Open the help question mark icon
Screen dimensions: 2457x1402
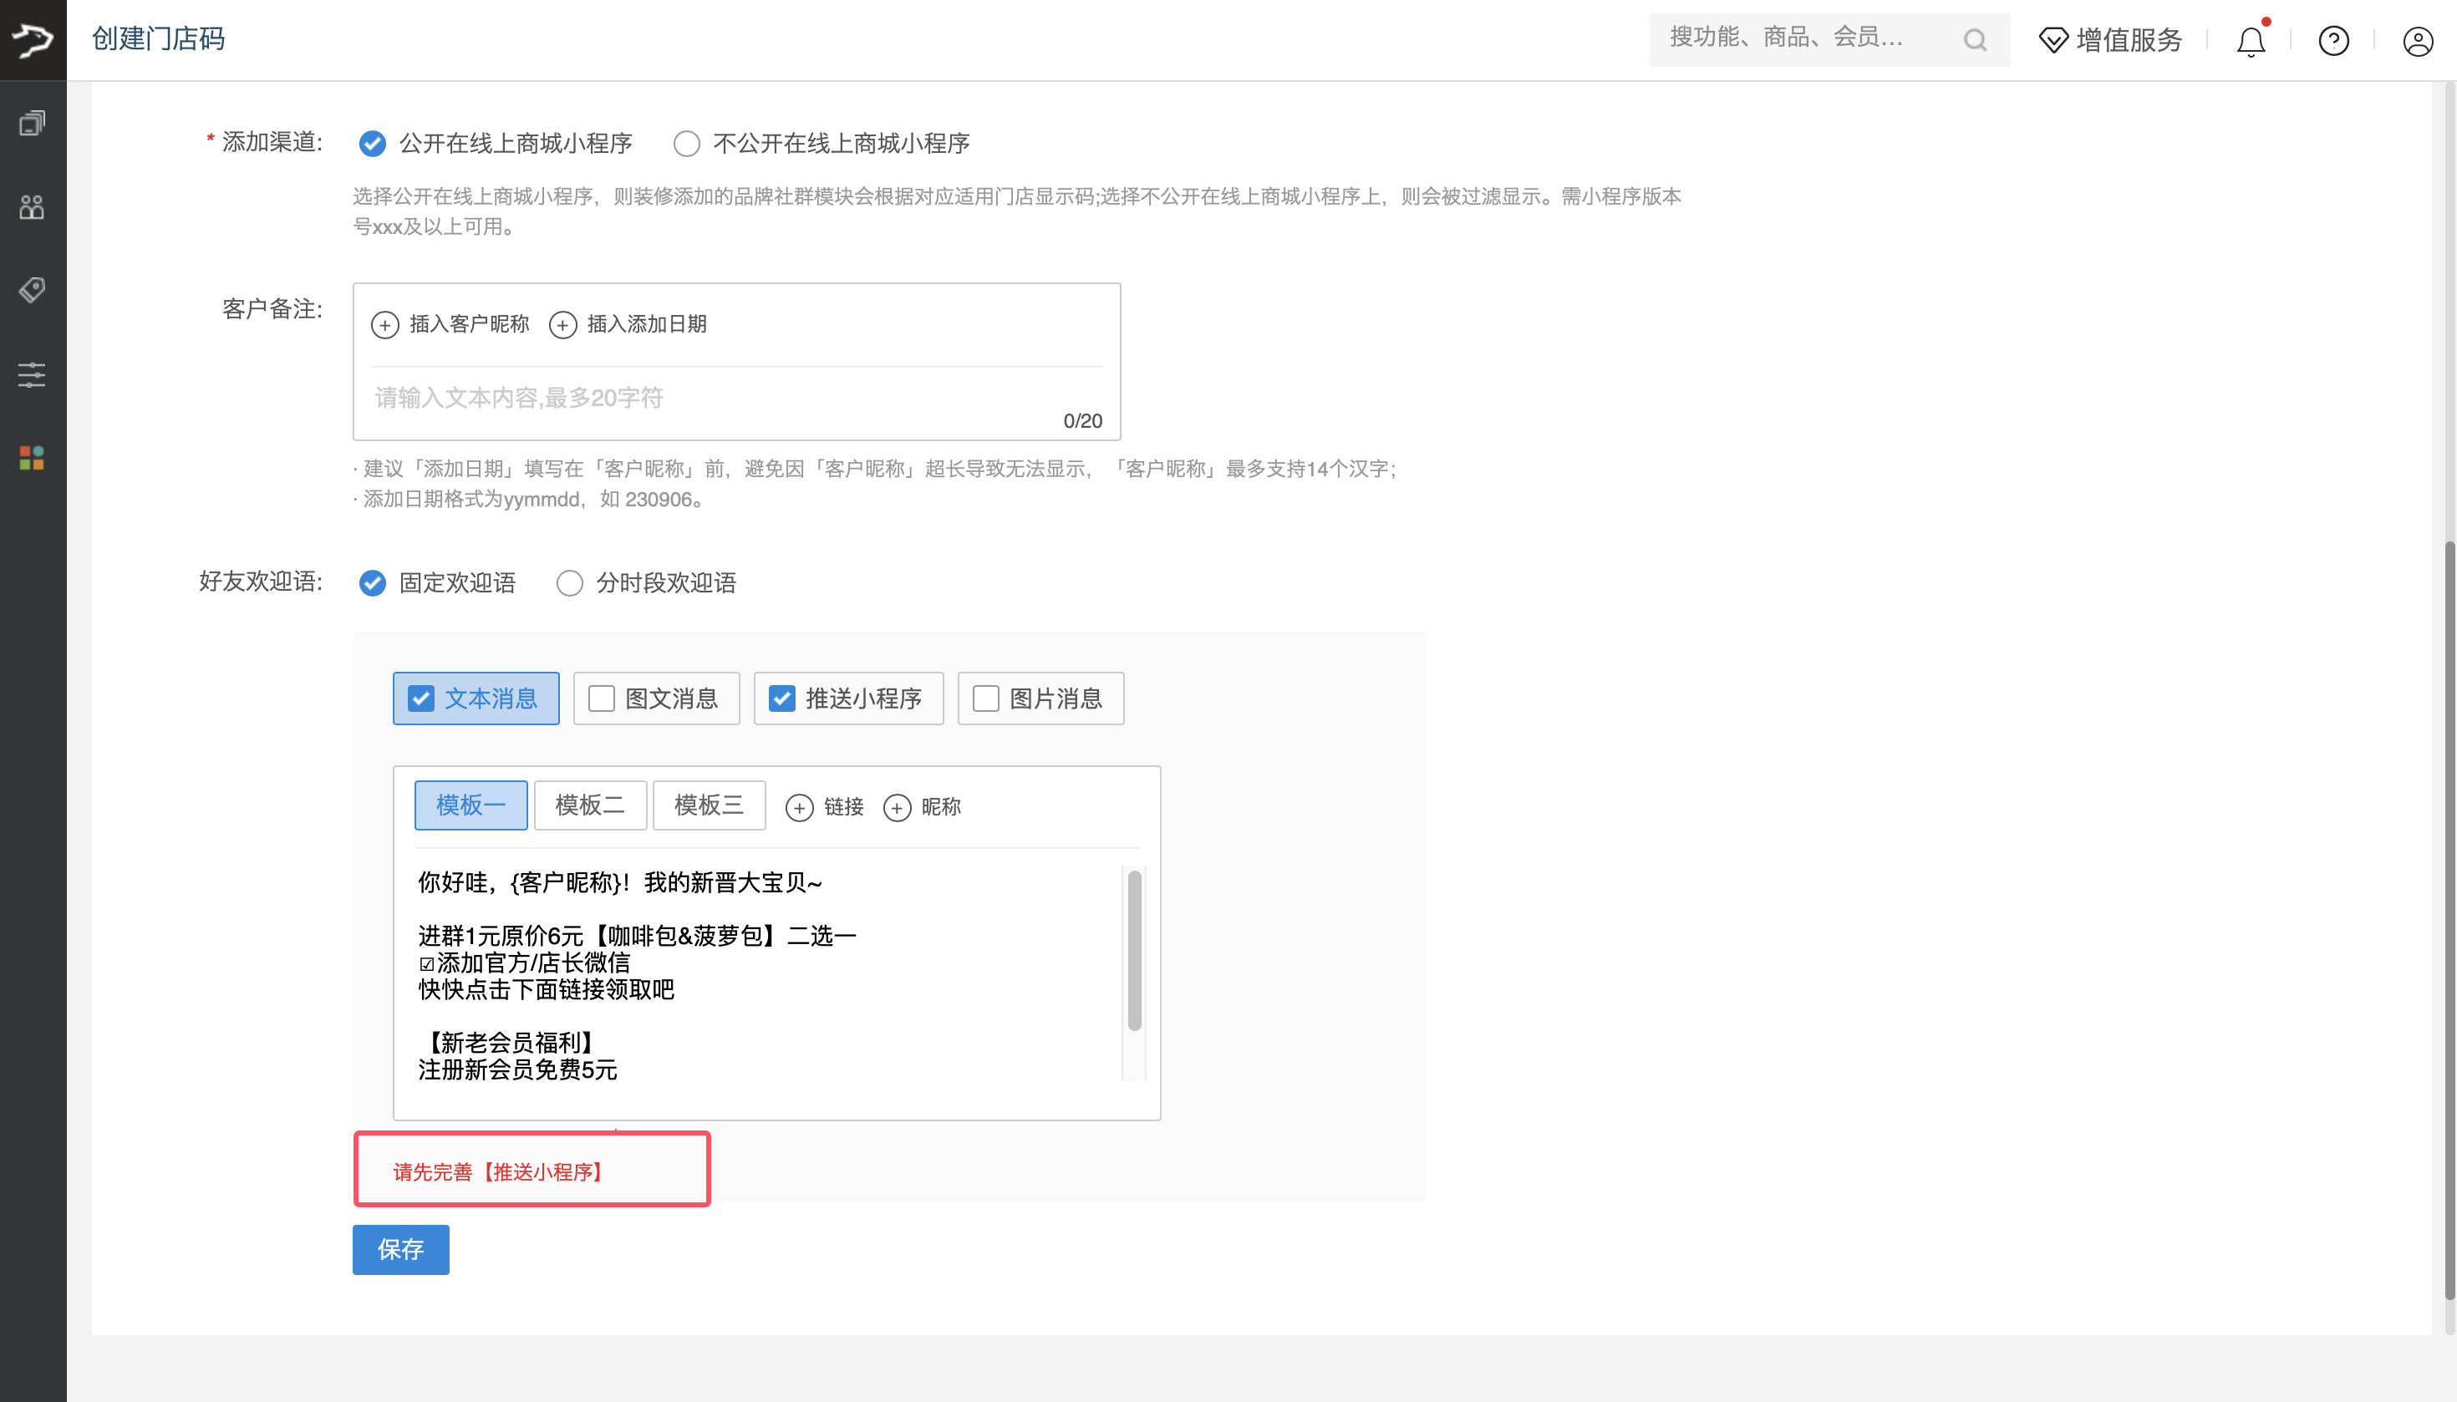pos(2333,40)
